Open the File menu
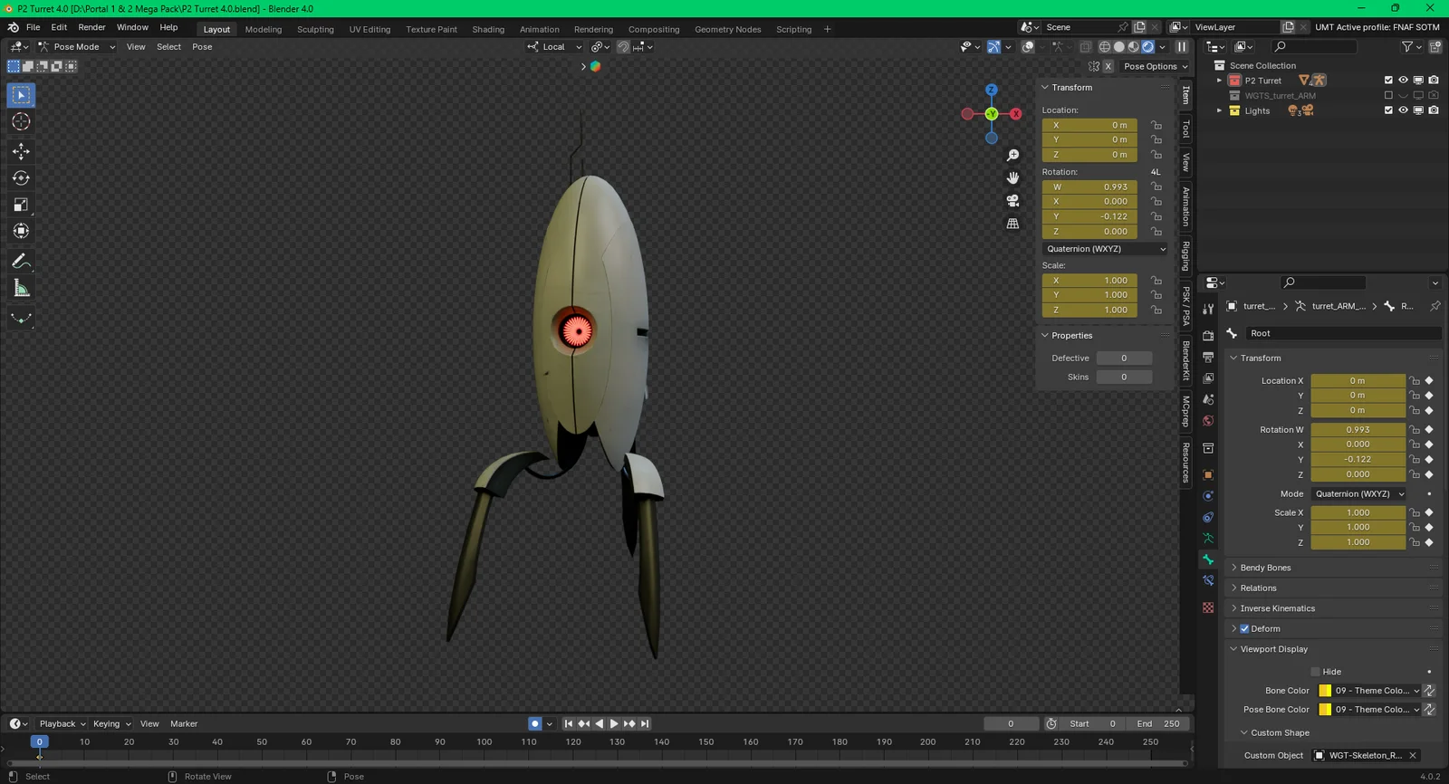This screenshot has height=784, width=1449. coord(33,27)
